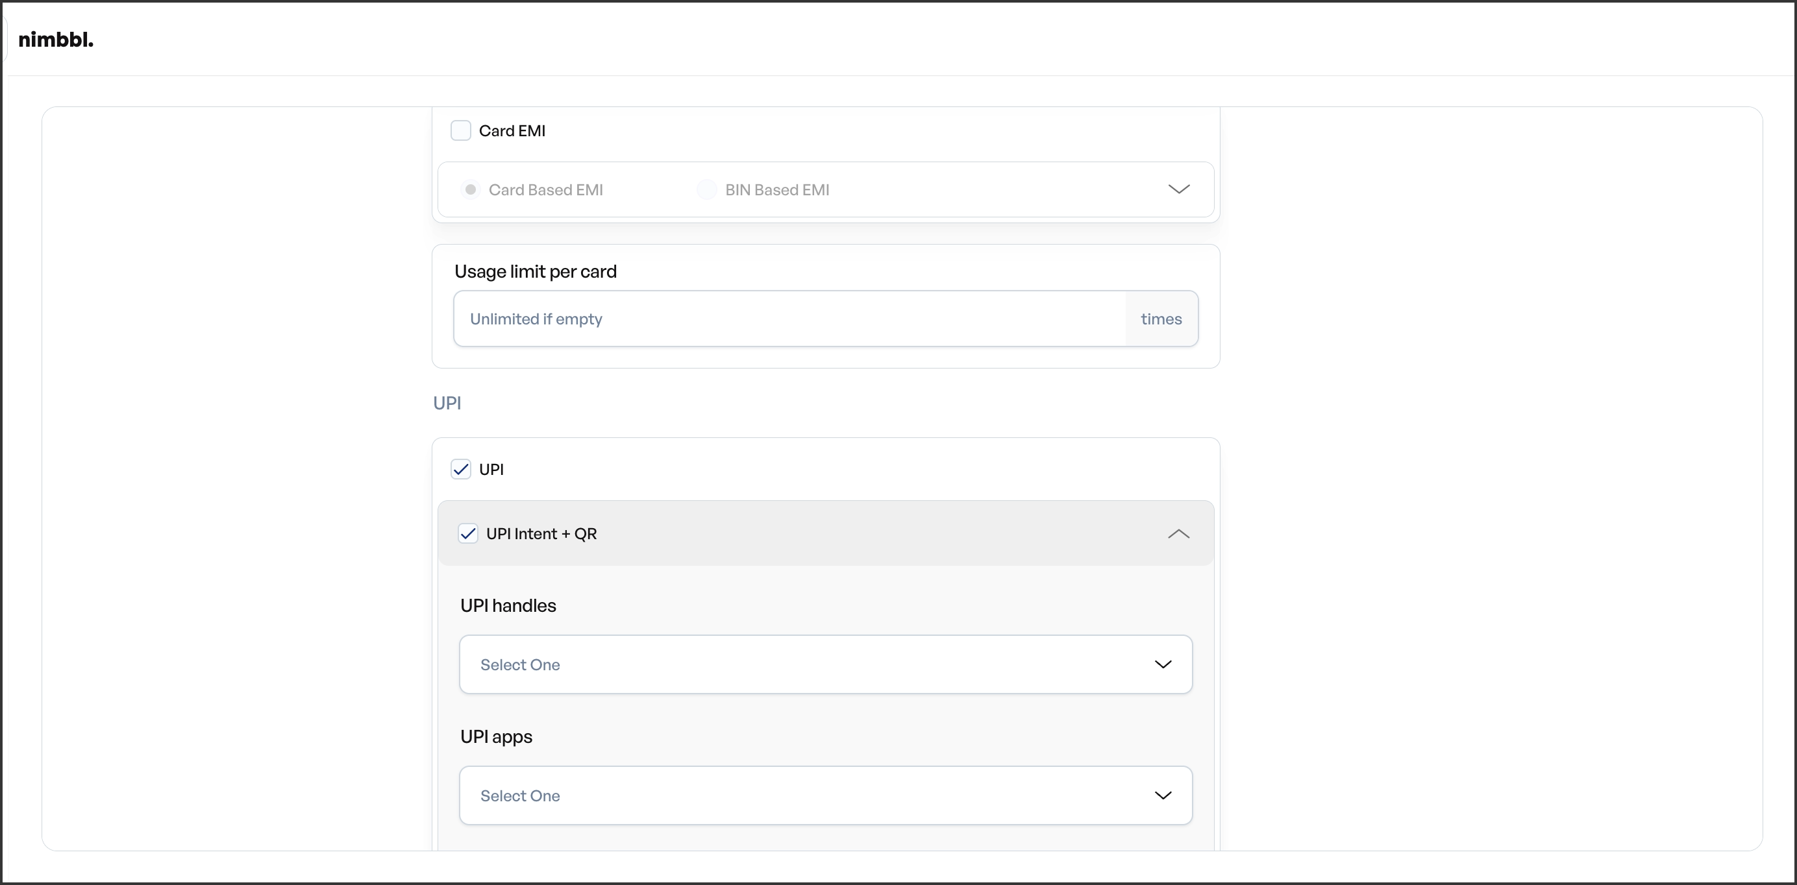Click the 'UPI handles' label
The width and height of the screenshot is (1797, 885).
coord(508,605)
